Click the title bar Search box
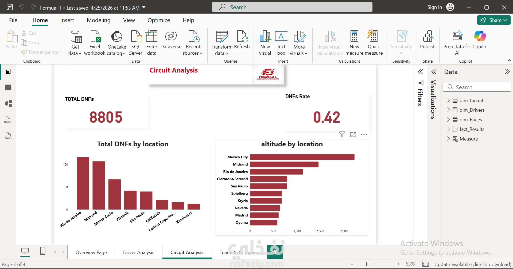Viewport: 513px width, 269px height. [x=292, y=7]
